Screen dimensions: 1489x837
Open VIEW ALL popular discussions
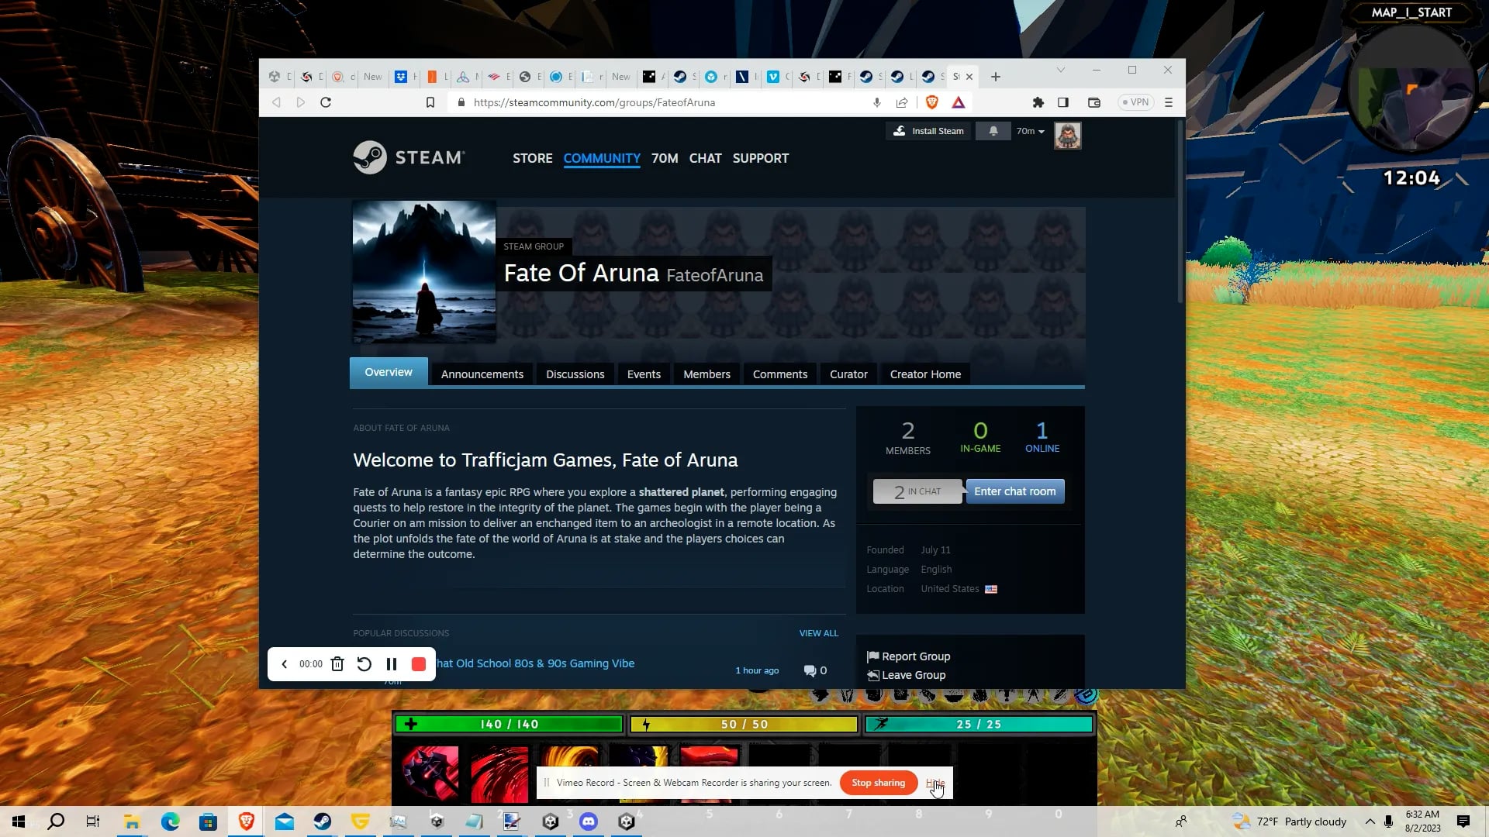(x=818, y=633)
